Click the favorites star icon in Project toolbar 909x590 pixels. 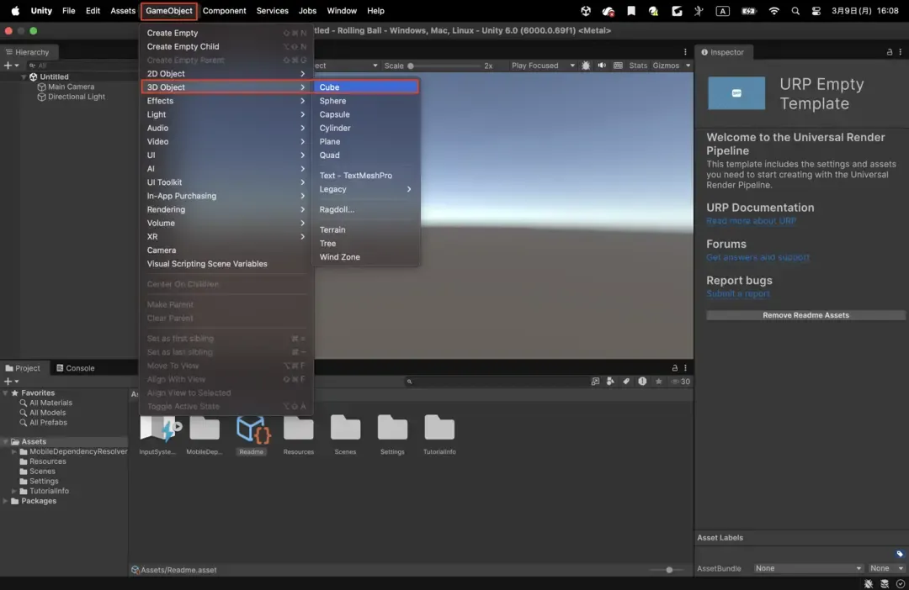click(659, 382)
